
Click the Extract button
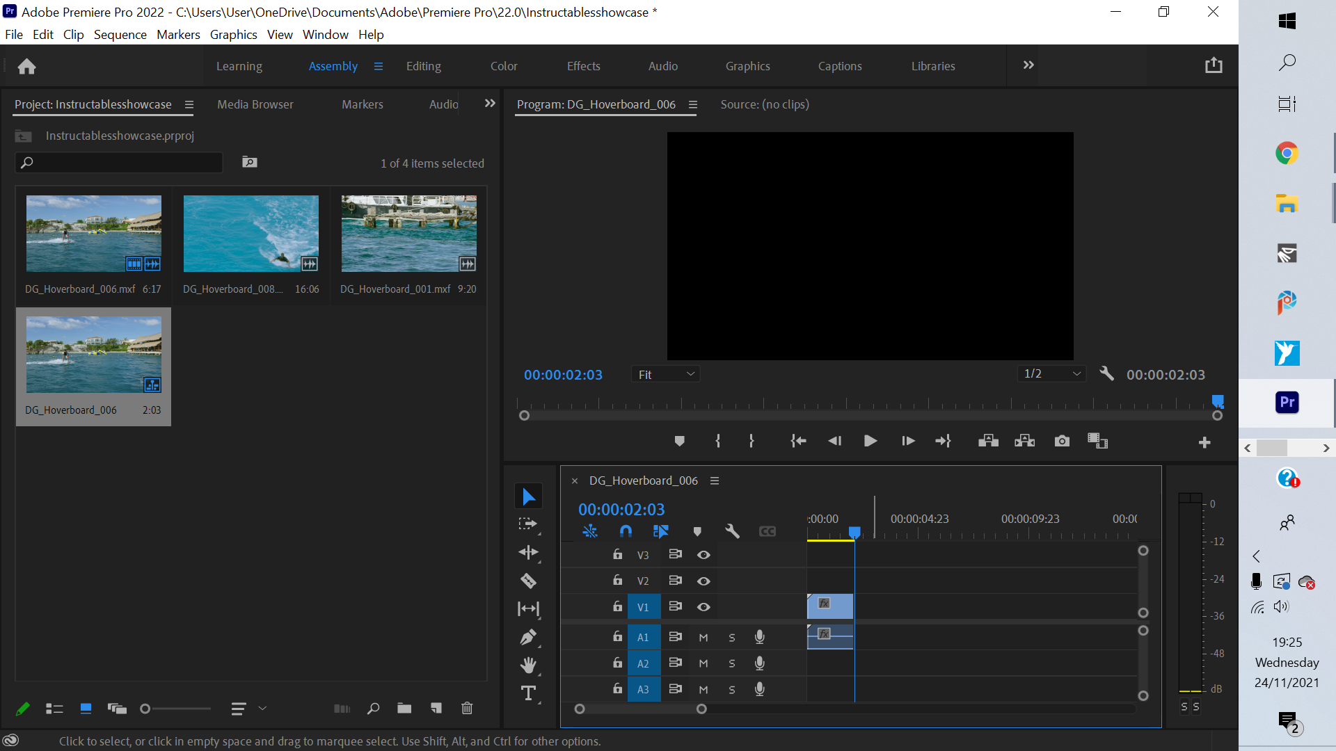tap(1024, 441)
